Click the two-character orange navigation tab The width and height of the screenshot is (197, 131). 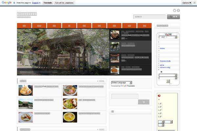[69, 26]
